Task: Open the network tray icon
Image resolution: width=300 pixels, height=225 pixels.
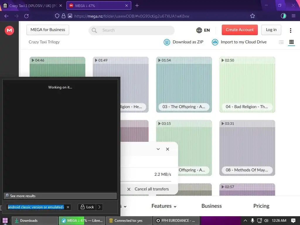Action: click(260, 221)
